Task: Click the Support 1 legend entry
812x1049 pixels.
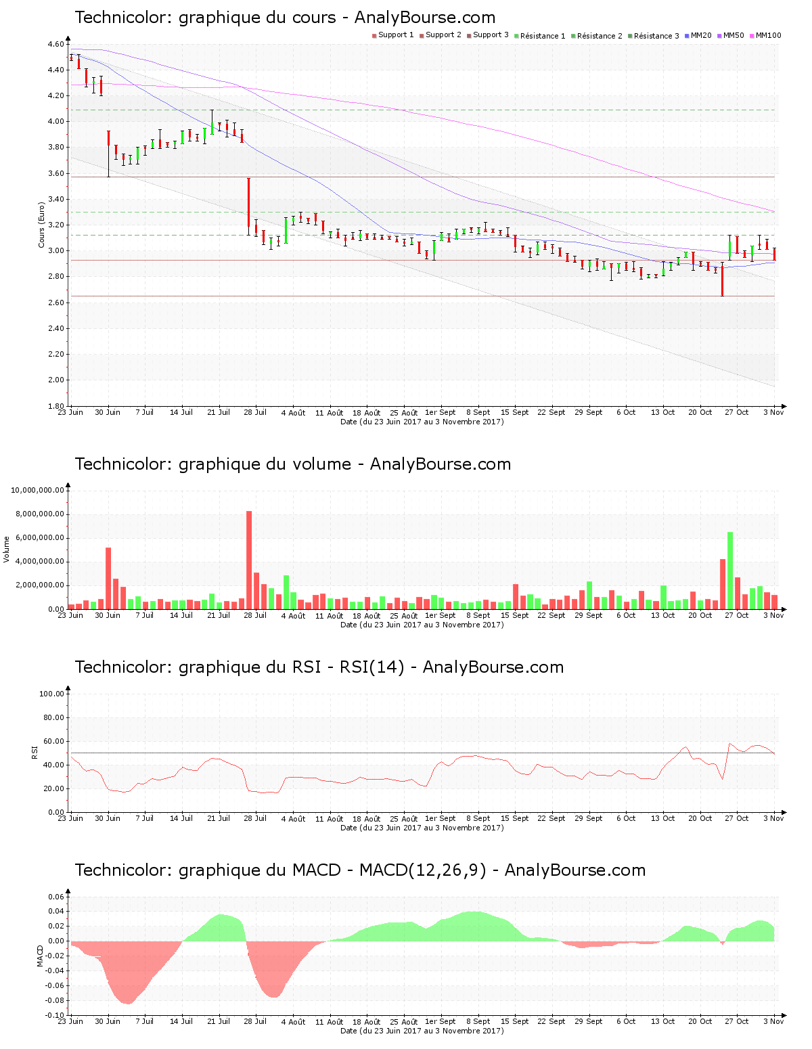Action: click(x=393, y=35)
